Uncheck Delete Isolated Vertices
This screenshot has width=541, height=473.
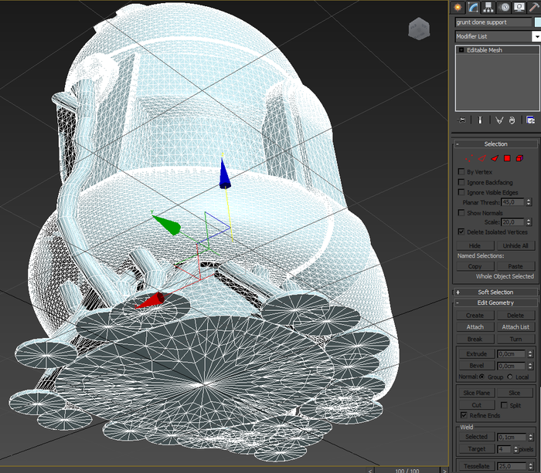point(461,231)
